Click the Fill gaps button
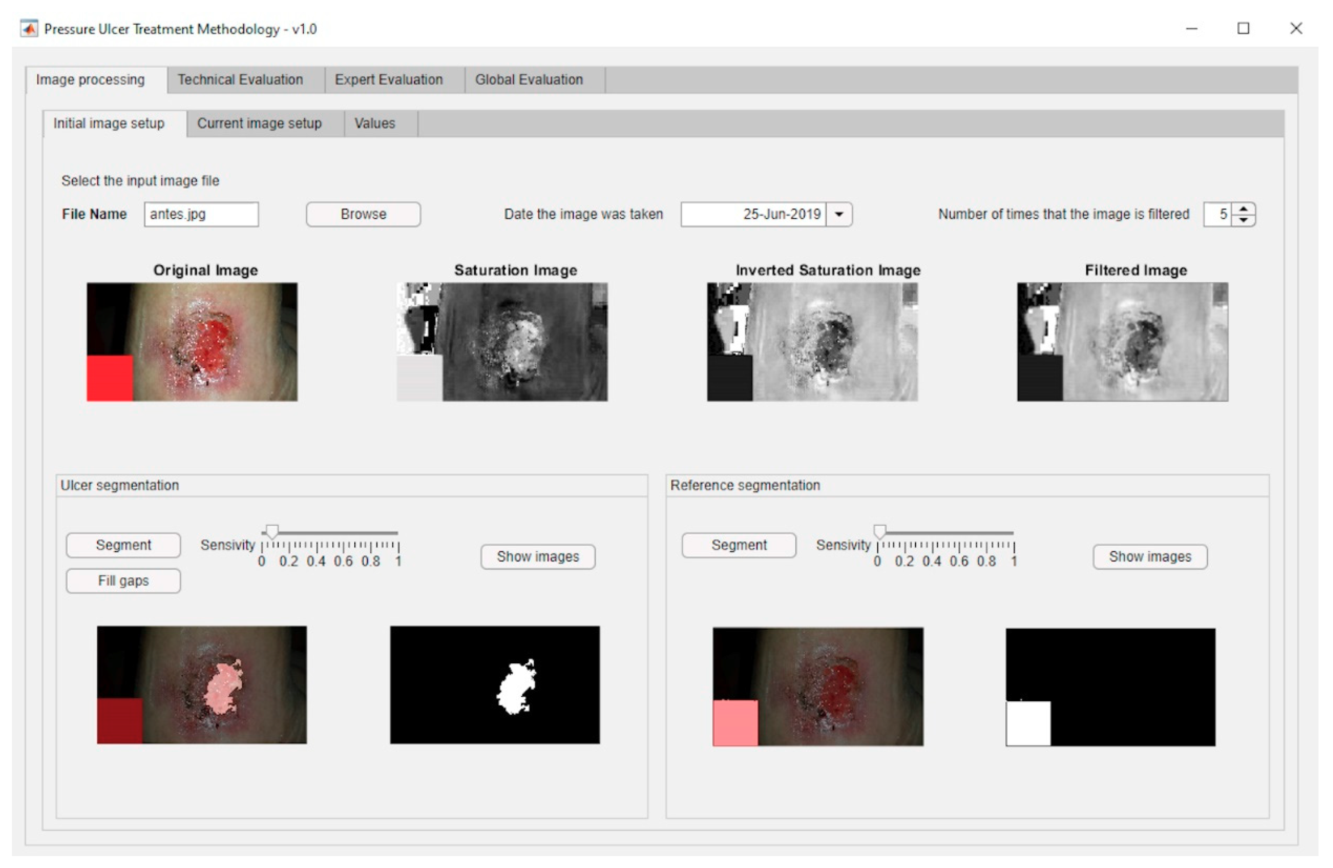1333x868 pixels. (123, 581)
